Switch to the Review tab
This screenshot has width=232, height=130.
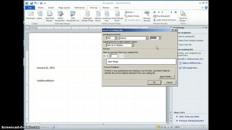pos(106,8)
